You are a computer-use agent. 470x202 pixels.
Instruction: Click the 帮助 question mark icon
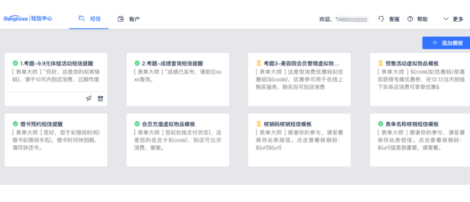click(x=410, y=19)
